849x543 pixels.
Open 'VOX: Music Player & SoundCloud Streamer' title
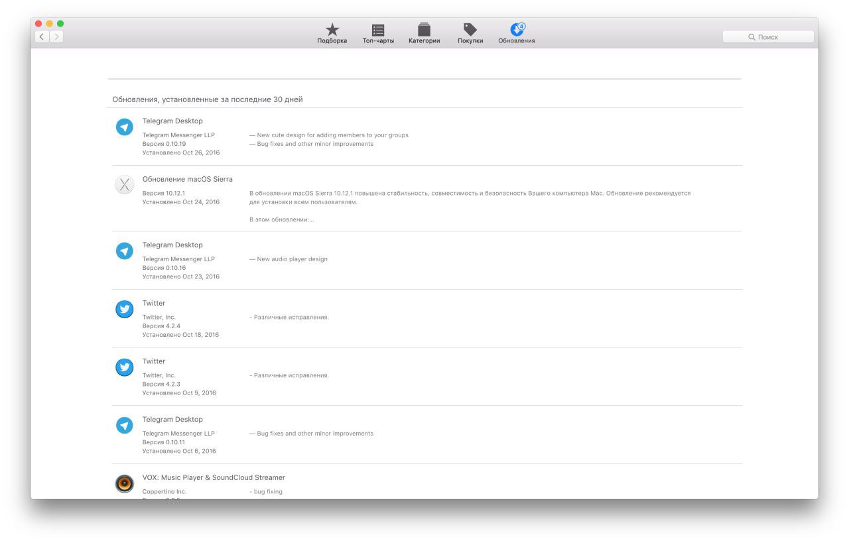[x=214, y=477]
